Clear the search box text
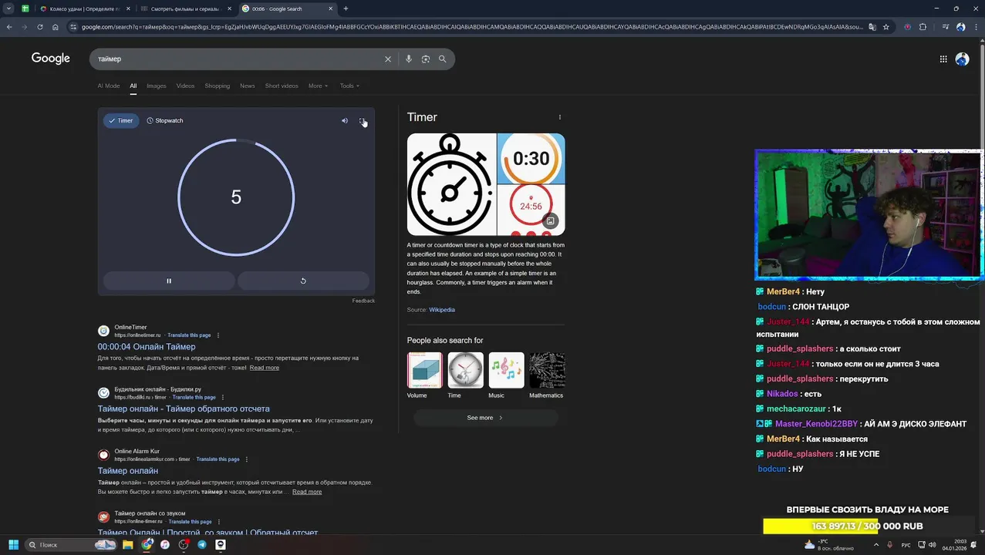Viewport: 985px width, 555px height. [x=388, y=59]
